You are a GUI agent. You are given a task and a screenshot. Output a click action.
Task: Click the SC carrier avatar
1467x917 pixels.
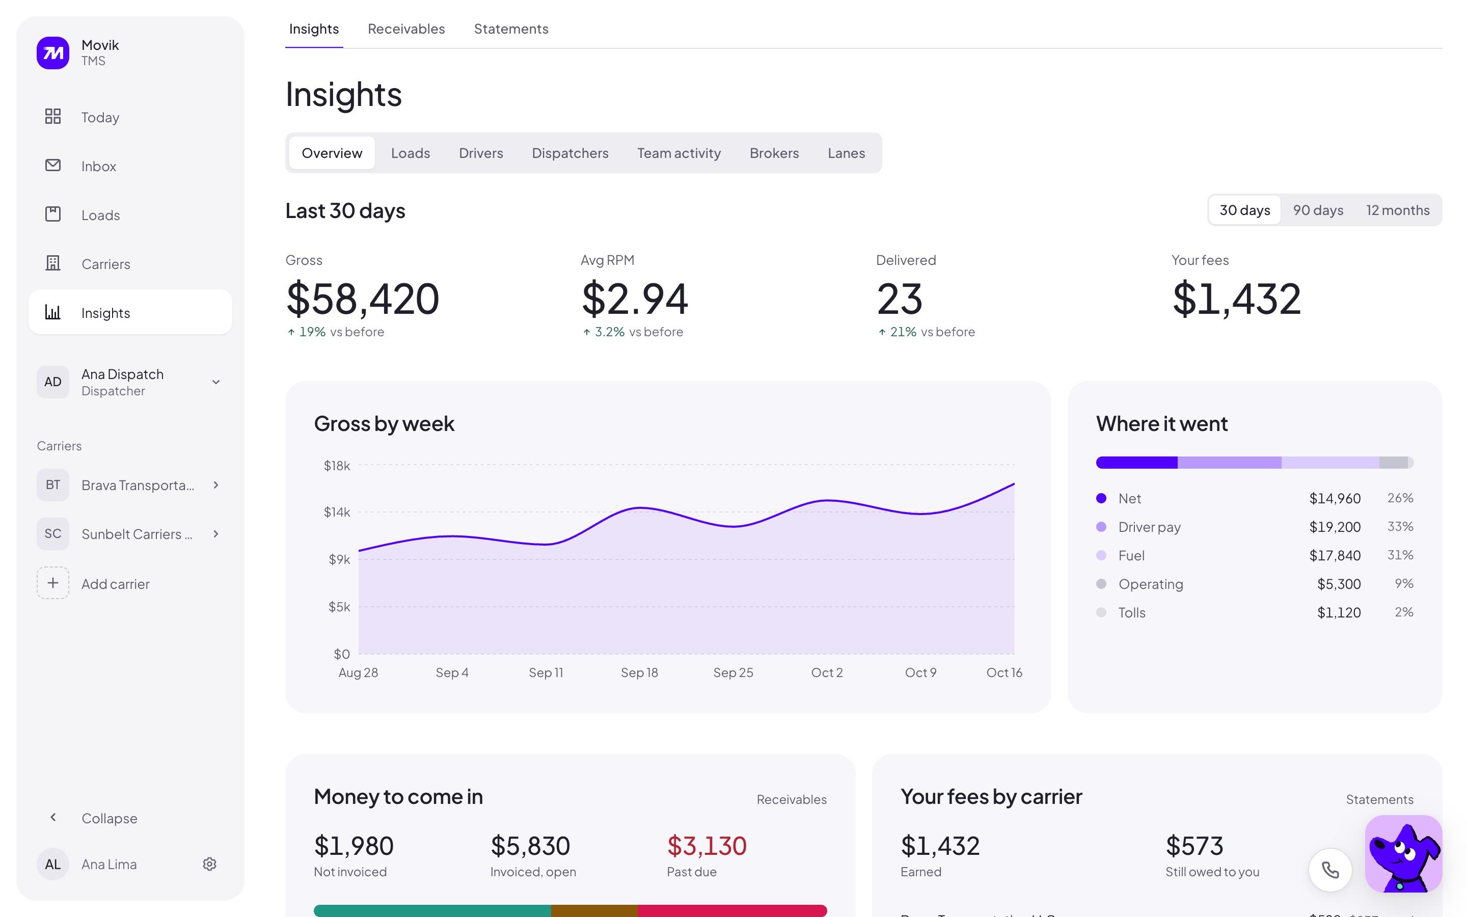coord(53,534)
